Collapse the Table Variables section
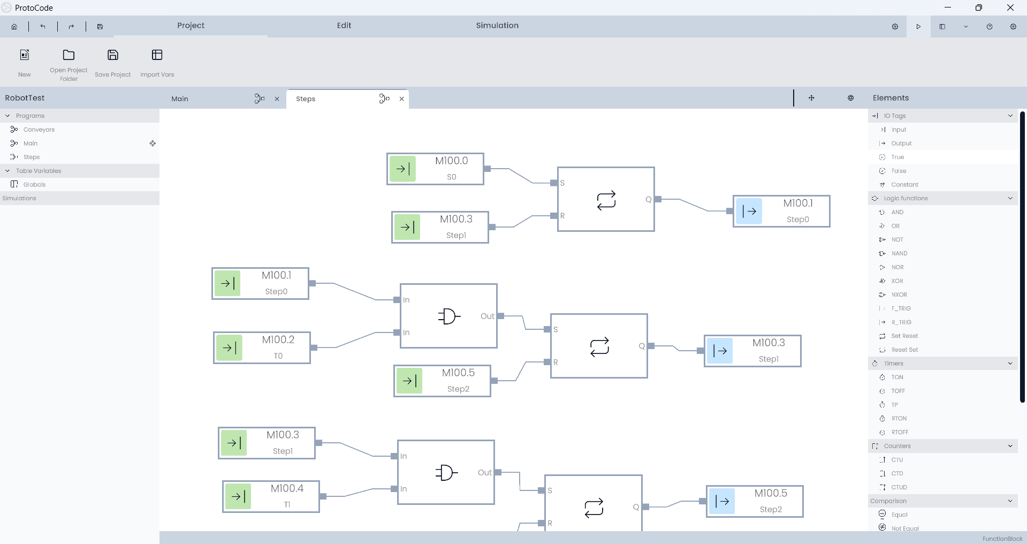This screenshot has height=544, width=1027. click(7, 171)
